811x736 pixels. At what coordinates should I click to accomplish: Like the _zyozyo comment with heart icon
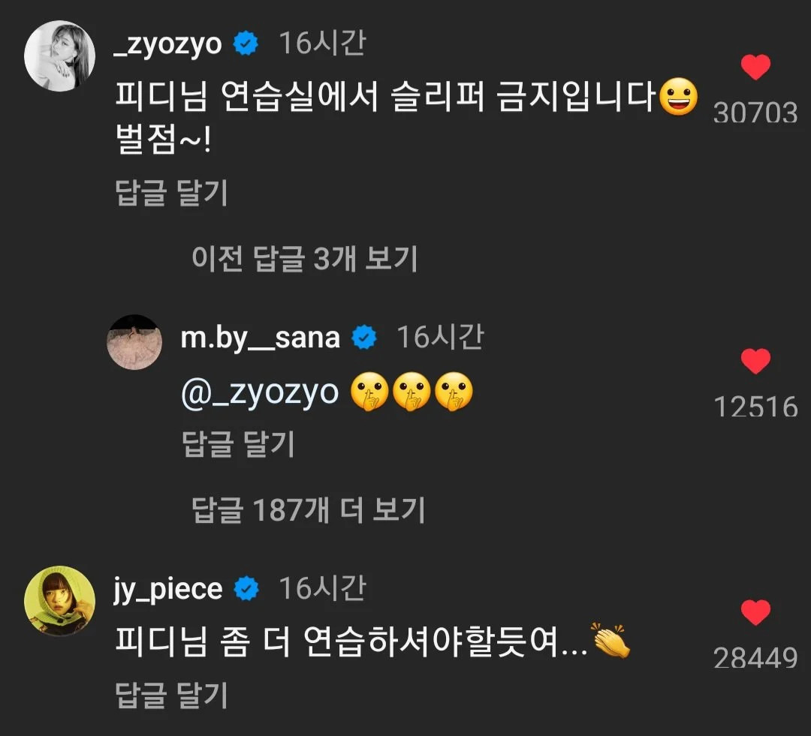(755, 68)
